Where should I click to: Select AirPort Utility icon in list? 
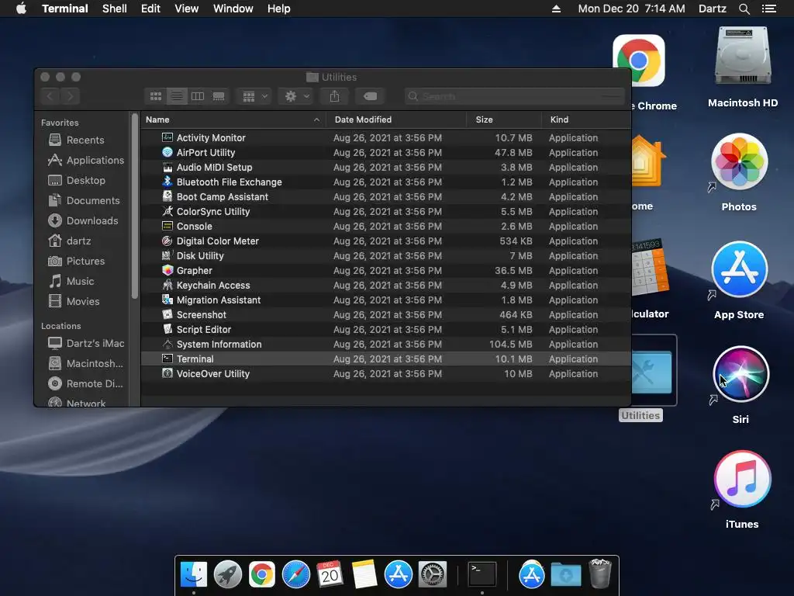click(x=167, y=152)
